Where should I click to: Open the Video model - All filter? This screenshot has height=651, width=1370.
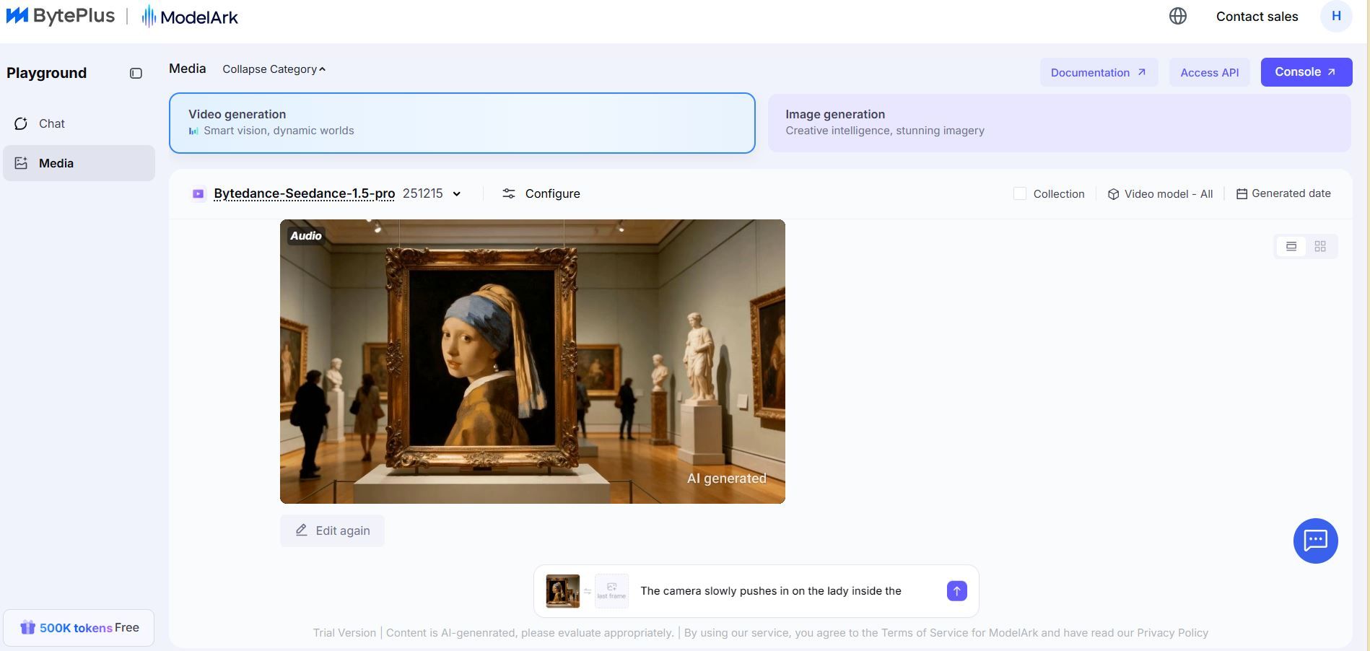tap(1160, 193)
